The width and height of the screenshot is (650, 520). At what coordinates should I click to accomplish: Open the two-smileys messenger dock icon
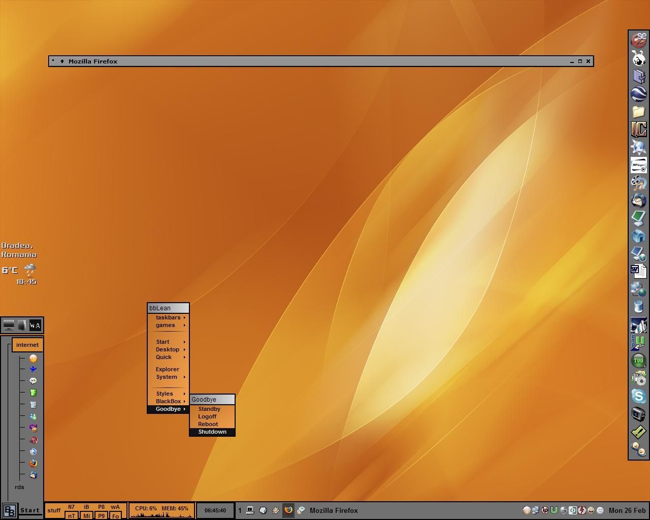coord(638,450)
